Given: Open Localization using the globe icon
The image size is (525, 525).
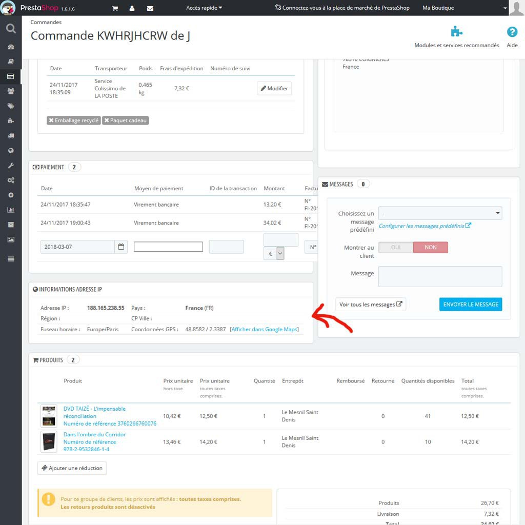Looking at the screenshot, I should (10, 150).
